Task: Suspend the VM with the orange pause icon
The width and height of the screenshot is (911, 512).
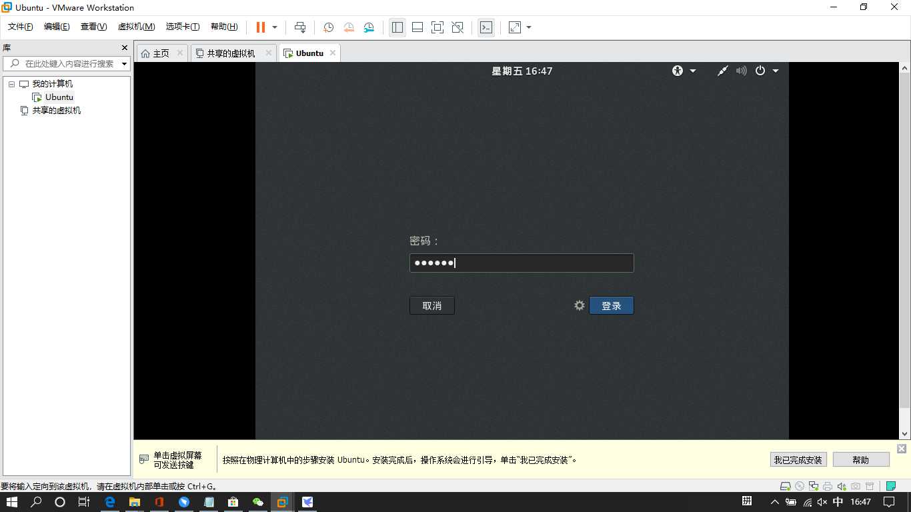Action: (261, 27)
